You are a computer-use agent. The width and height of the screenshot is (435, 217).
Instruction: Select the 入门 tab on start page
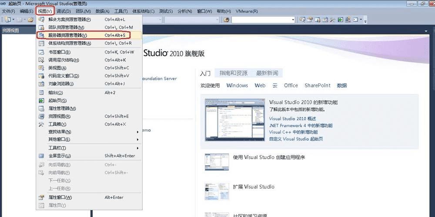[205, 73]
